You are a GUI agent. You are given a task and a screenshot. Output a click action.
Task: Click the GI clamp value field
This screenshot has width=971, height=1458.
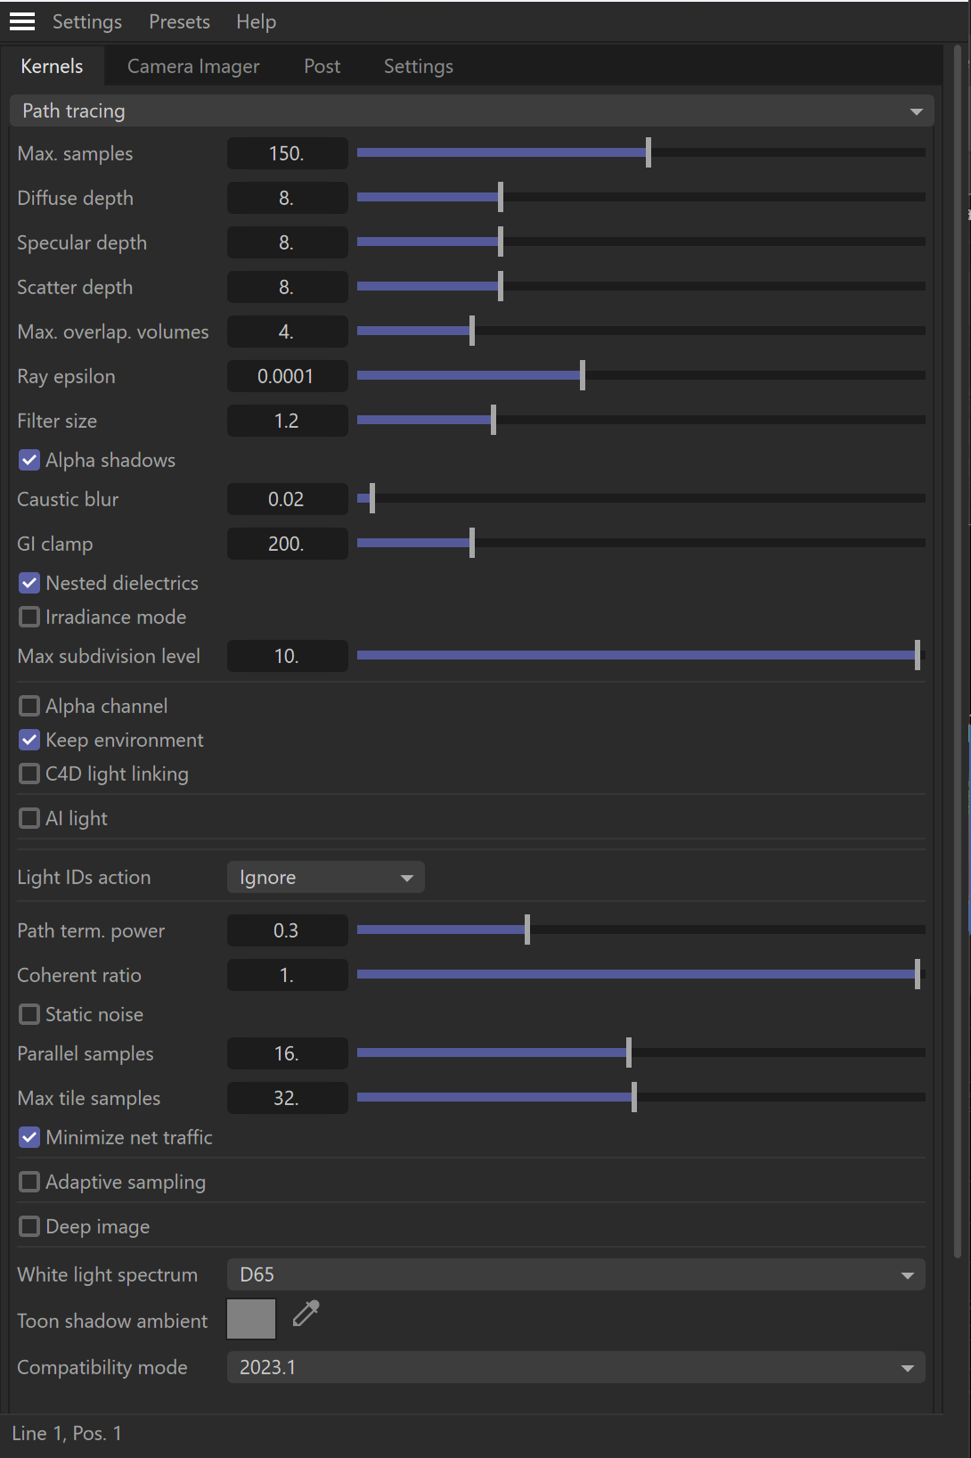287,544
